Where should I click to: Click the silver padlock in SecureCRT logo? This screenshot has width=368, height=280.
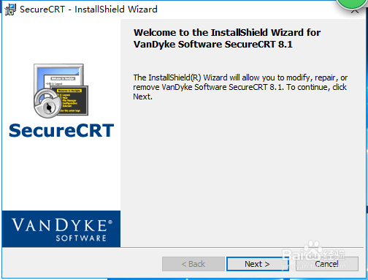click(47, 104)
